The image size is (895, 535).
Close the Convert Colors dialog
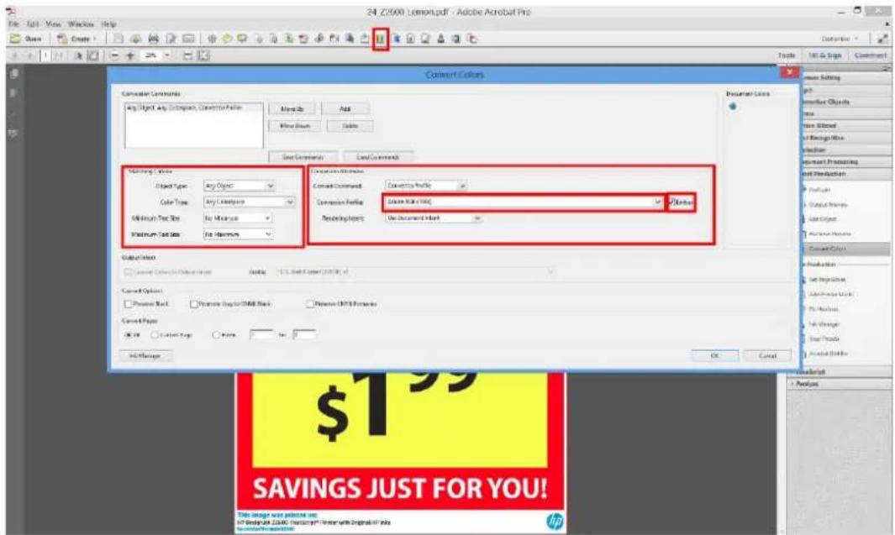pyautogui.click(x=789, y=72)
